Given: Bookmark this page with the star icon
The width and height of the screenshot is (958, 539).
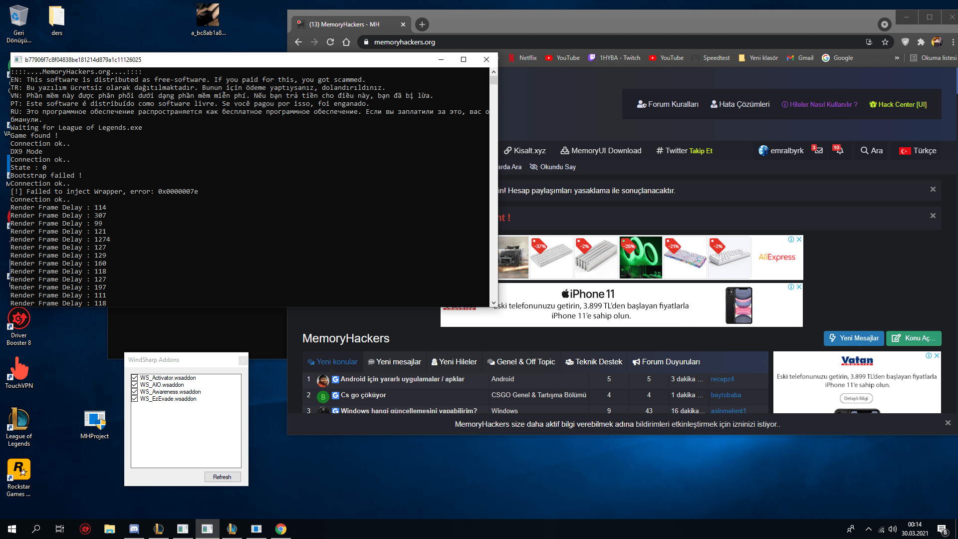Looking at the screenshot, I should (885, 42).
